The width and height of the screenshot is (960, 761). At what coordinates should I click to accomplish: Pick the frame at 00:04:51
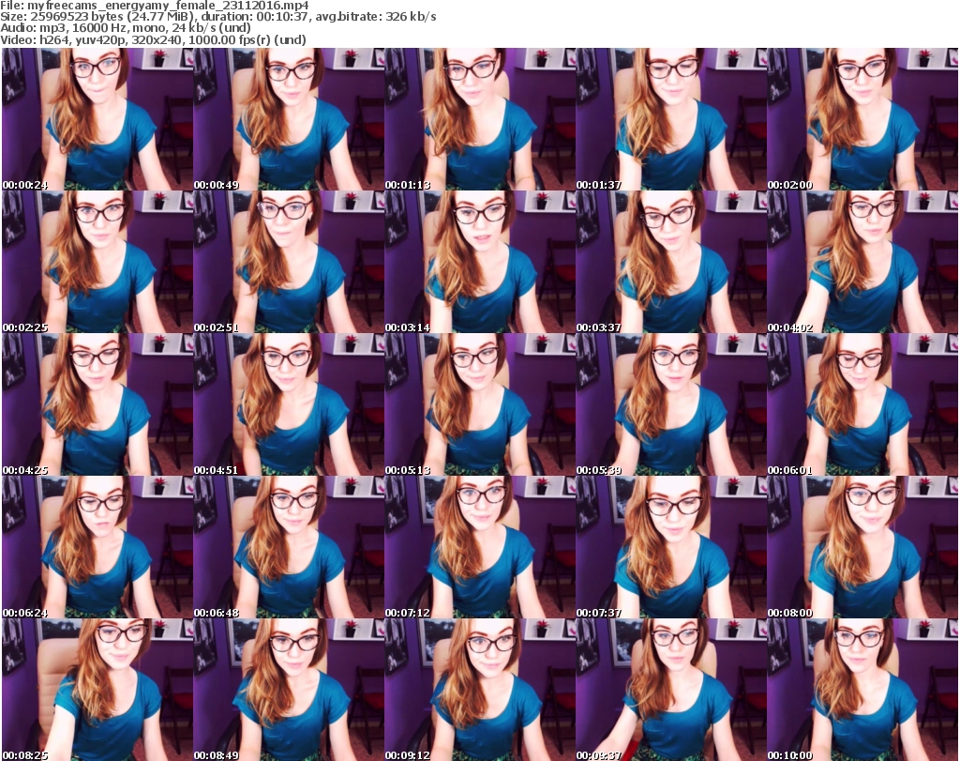click(289, 404)
